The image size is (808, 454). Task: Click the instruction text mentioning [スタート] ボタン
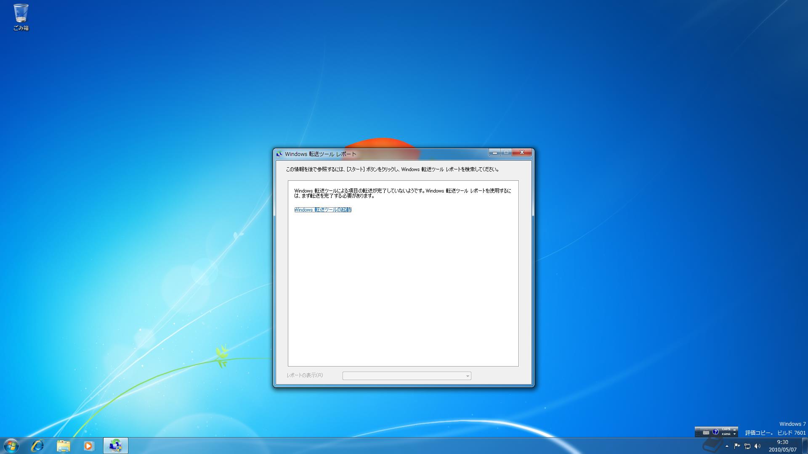(x=393, y=169)
